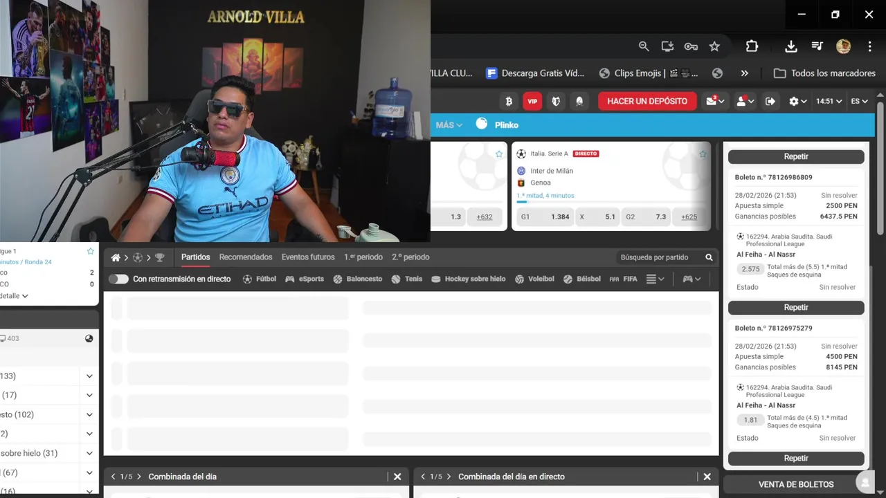This screenshot has height=498, width=886.
Task: Click 2.575 odds in first ticket
Action: [x=750, y=269]
